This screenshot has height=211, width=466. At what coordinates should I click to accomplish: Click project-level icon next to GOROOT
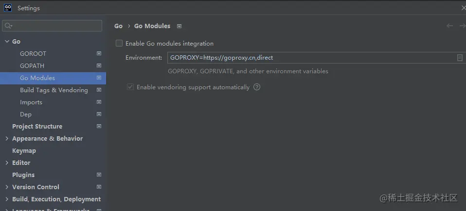[x=99, y=54]
